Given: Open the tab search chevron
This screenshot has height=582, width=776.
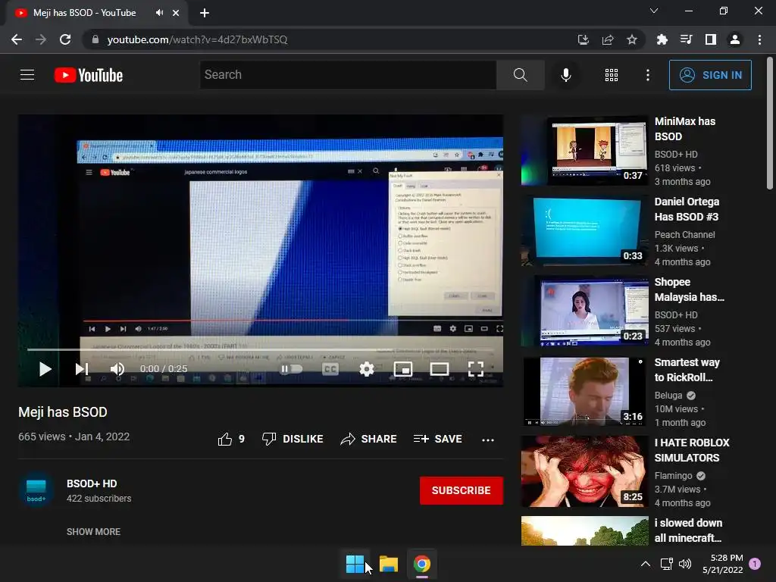Looking at the screenshot, I should [x=654, y=11].
